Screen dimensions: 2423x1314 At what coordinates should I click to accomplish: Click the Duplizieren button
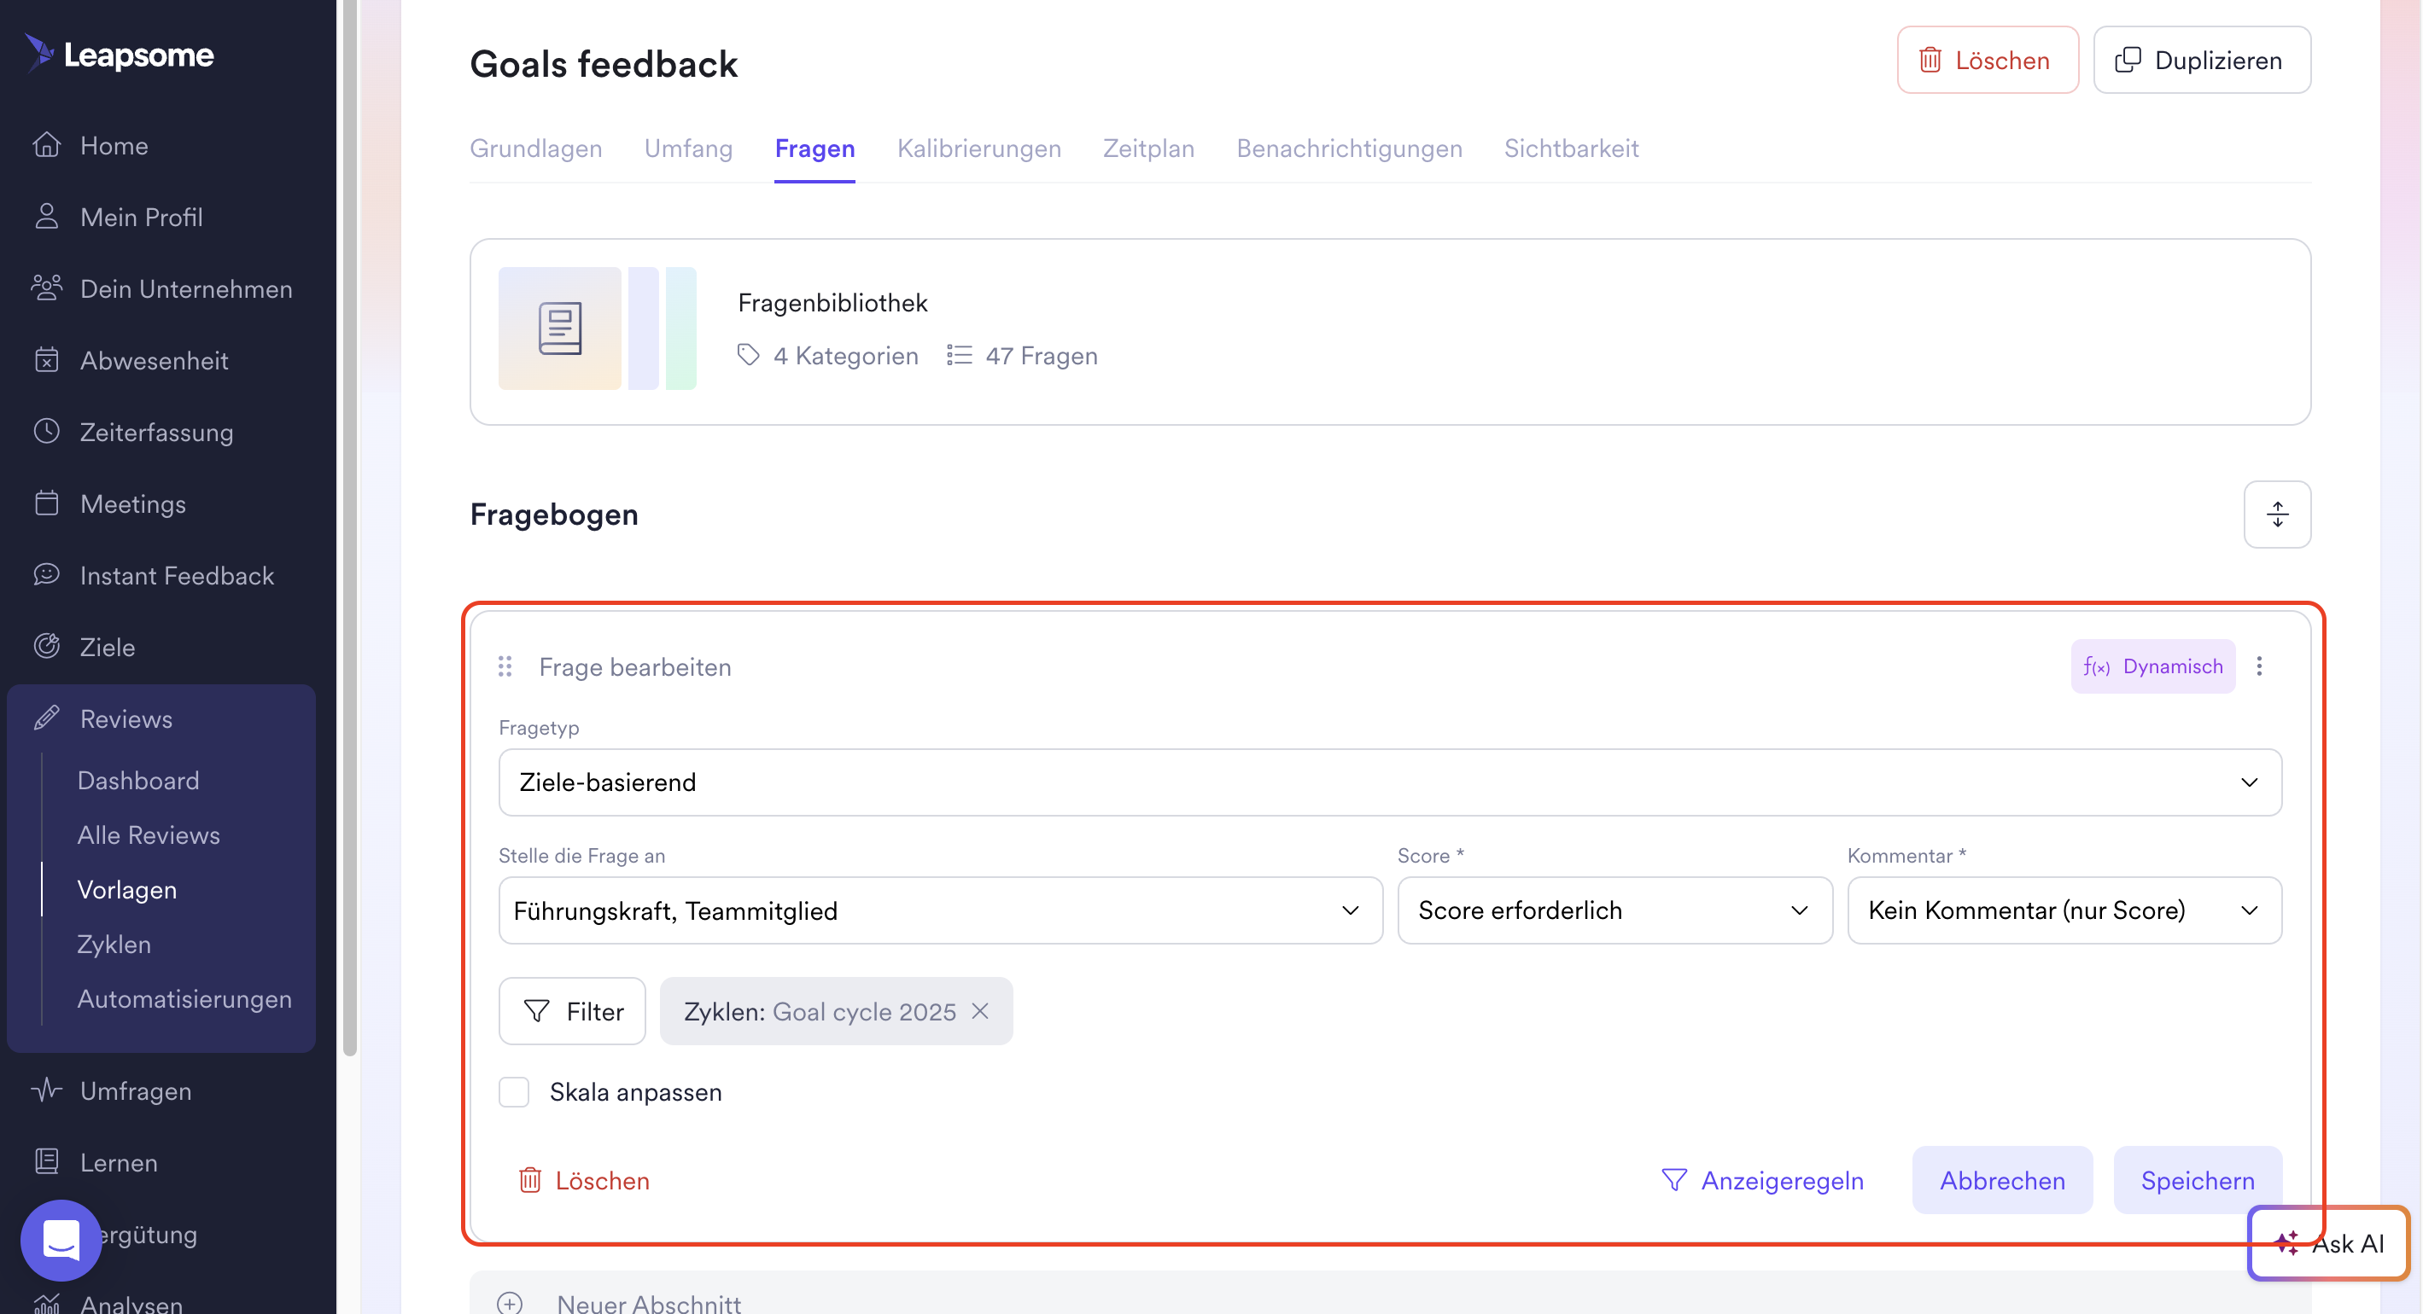point(2201,61)
